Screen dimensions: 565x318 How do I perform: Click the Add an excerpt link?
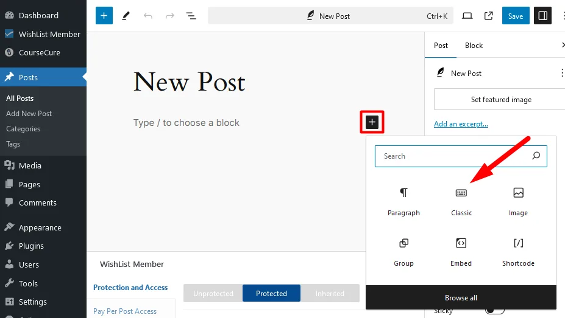[x=461, y=124]
